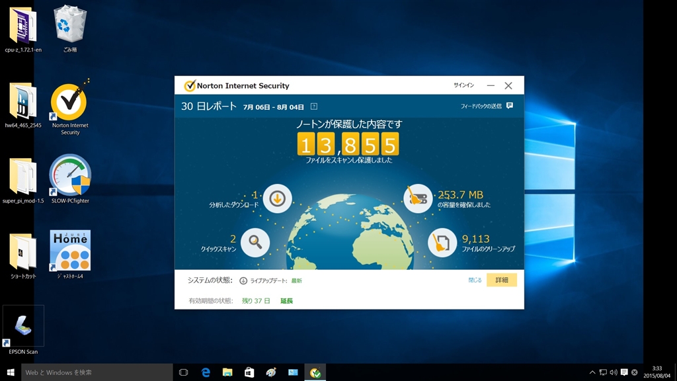This screenshot has width=677, height=381.
Task: Open Task View on the taskbar
Action: click(184, 372)
